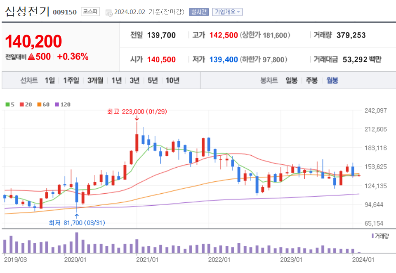The image size is (396, 273).
Task: Click the 2022/01 x-axis label
Action: (x=219, y=260)
